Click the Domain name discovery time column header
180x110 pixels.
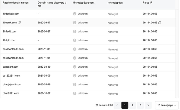click(x=52, y=4)
